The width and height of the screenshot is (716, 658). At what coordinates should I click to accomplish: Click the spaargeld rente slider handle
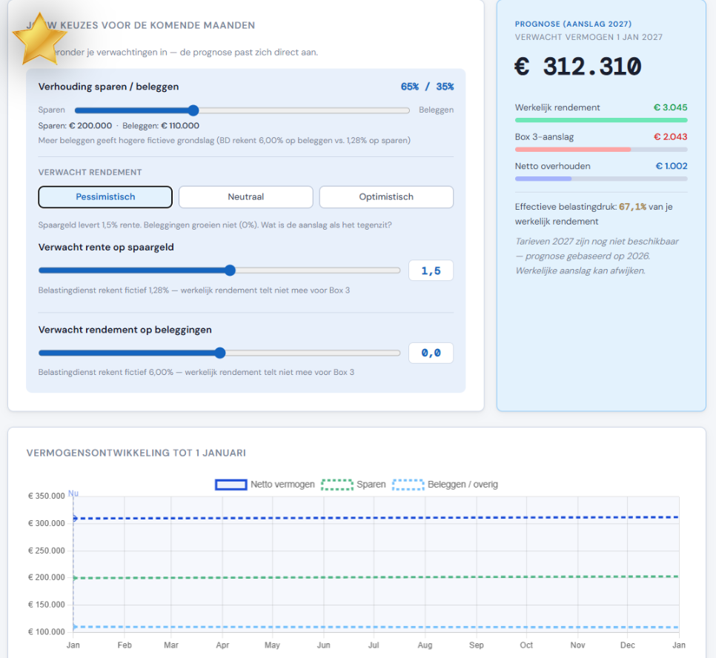[x=230, y=270]
